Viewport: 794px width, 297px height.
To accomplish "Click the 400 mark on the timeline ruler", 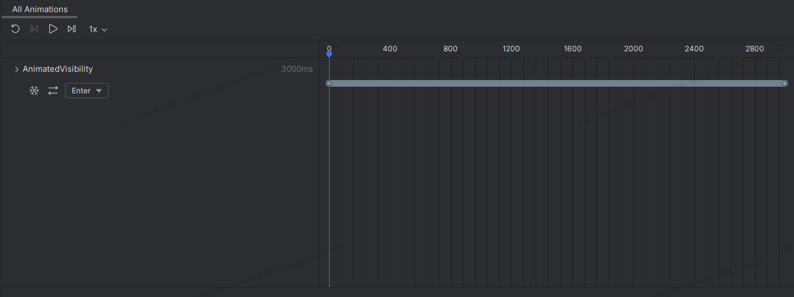I will coord(390,49).
